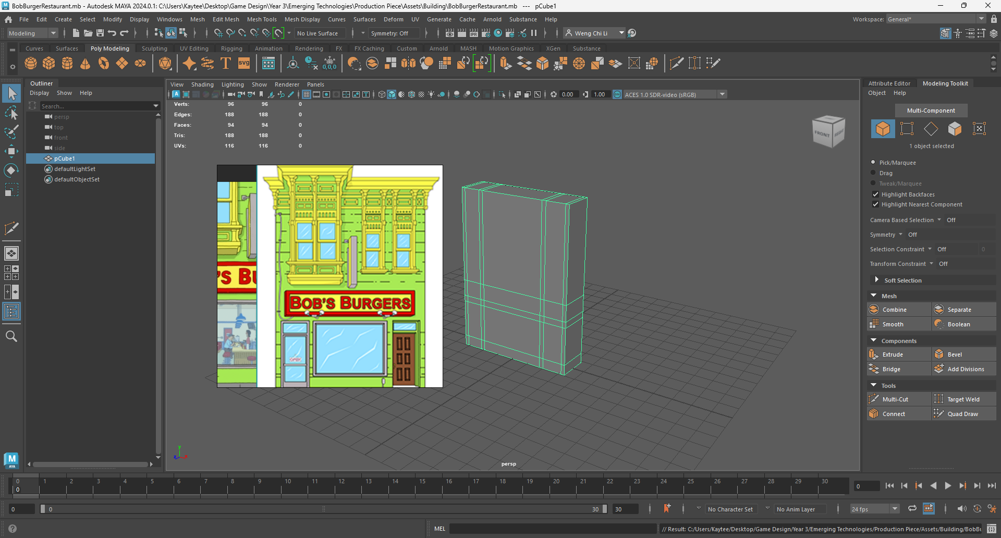This screenshot has height=538, width=1001.
Task: Click the Target Weld button
Action: 963,399
